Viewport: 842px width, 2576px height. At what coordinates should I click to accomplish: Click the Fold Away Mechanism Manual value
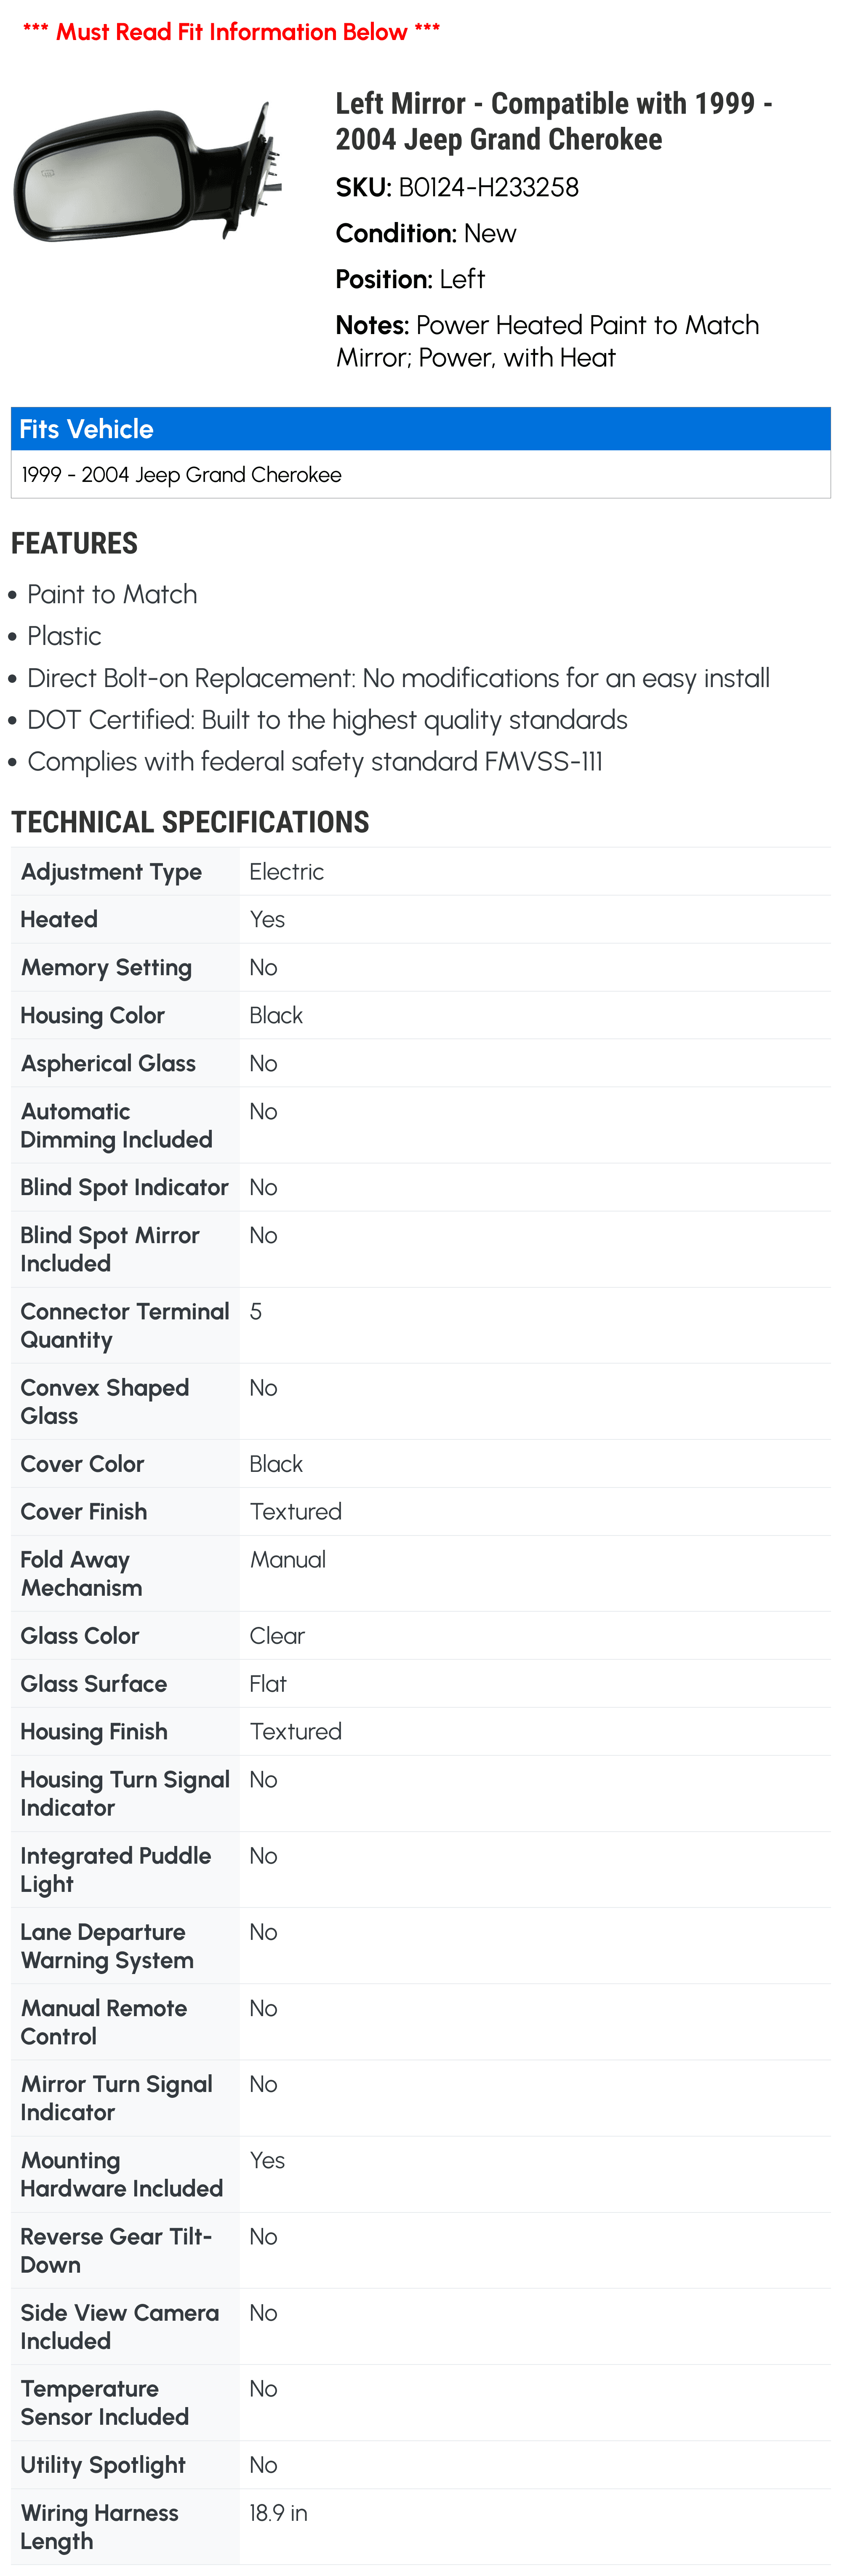288,1560
